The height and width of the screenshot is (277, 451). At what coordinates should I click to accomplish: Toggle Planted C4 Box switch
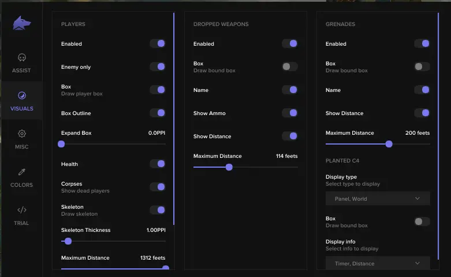[422, 221]
